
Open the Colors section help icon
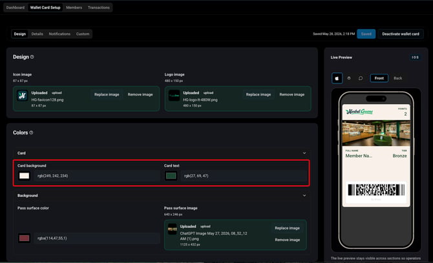31,132
